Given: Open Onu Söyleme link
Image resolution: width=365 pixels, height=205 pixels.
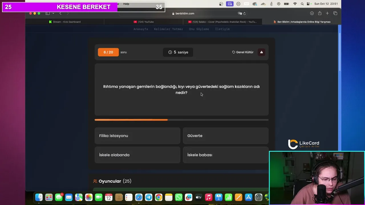Looking at the screenshot, I should point(199,29).
